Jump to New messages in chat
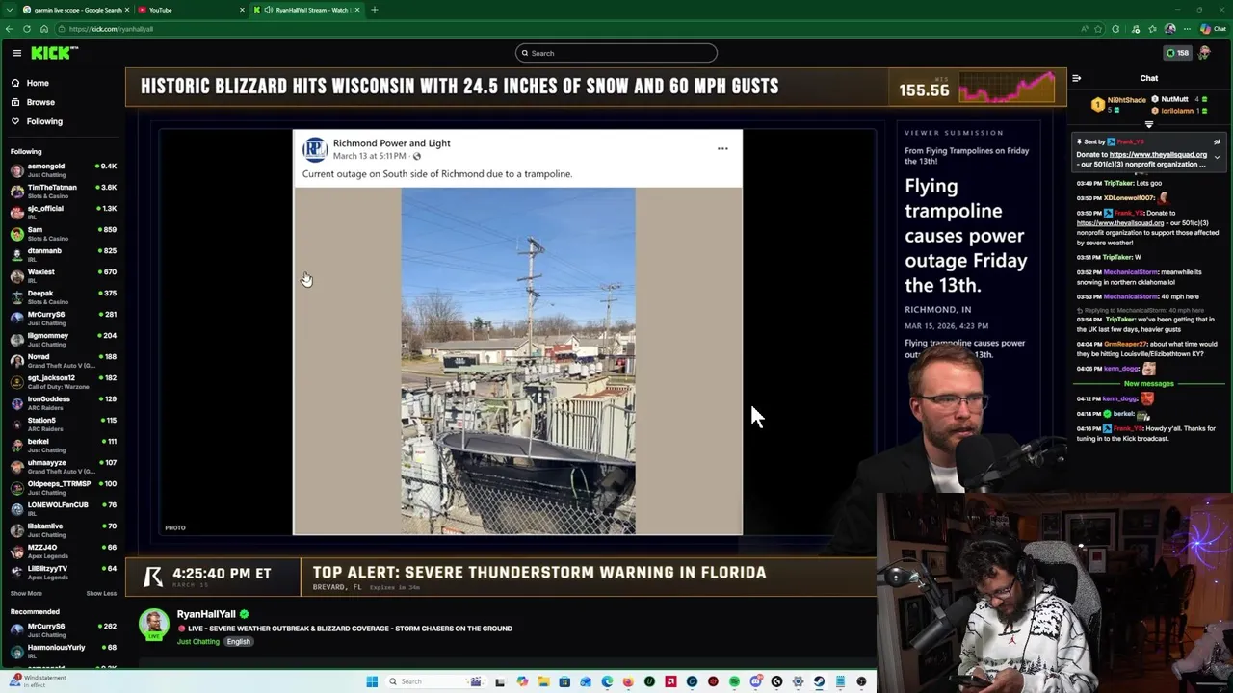Image resolution: width=1233 pixels, height=693 pixels. (1148, 383)
